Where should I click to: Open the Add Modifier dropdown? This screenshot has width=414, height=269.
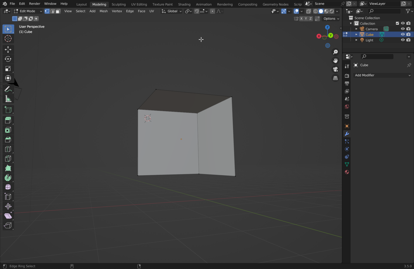tap(383, 75)
